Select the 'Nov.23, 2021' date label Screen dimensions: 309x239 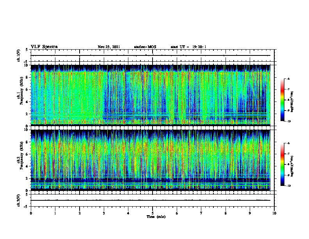point(109,47)
